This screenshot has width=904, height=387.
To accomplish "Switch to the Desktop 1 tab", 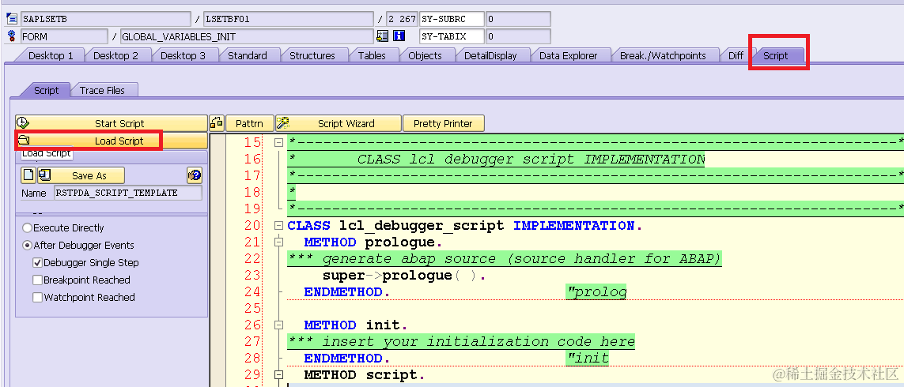I will coord(51,56).
